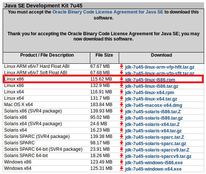The image size is (206, 174).
Task: Click download arrow icon for jdk-7u45-solaris-sparcv9.tar.gz
Action: 121,156
